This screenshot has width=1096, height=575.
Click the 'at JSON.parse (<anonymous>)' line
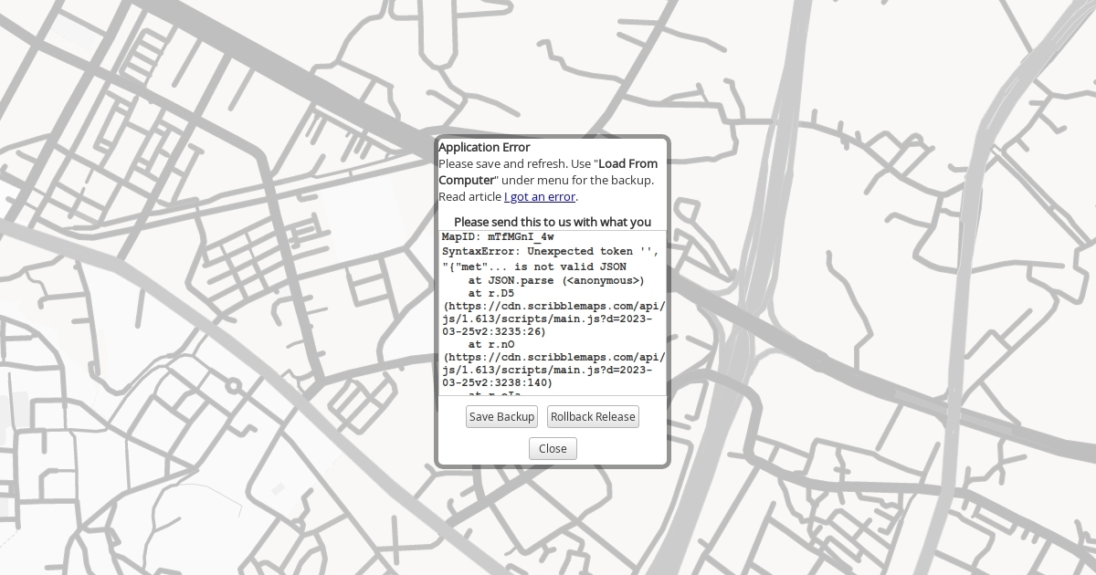coord(556,280)
